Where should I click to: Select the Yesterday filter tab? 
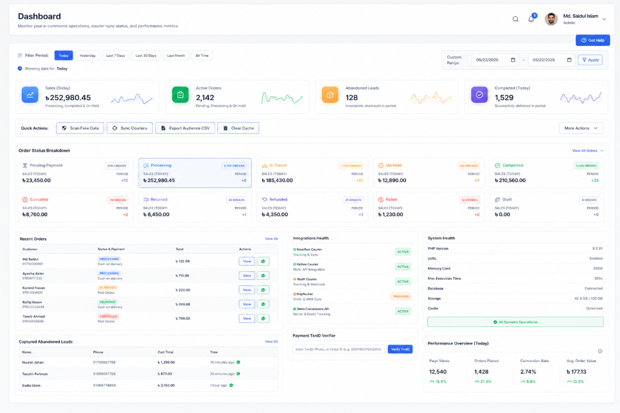[87, 55]
